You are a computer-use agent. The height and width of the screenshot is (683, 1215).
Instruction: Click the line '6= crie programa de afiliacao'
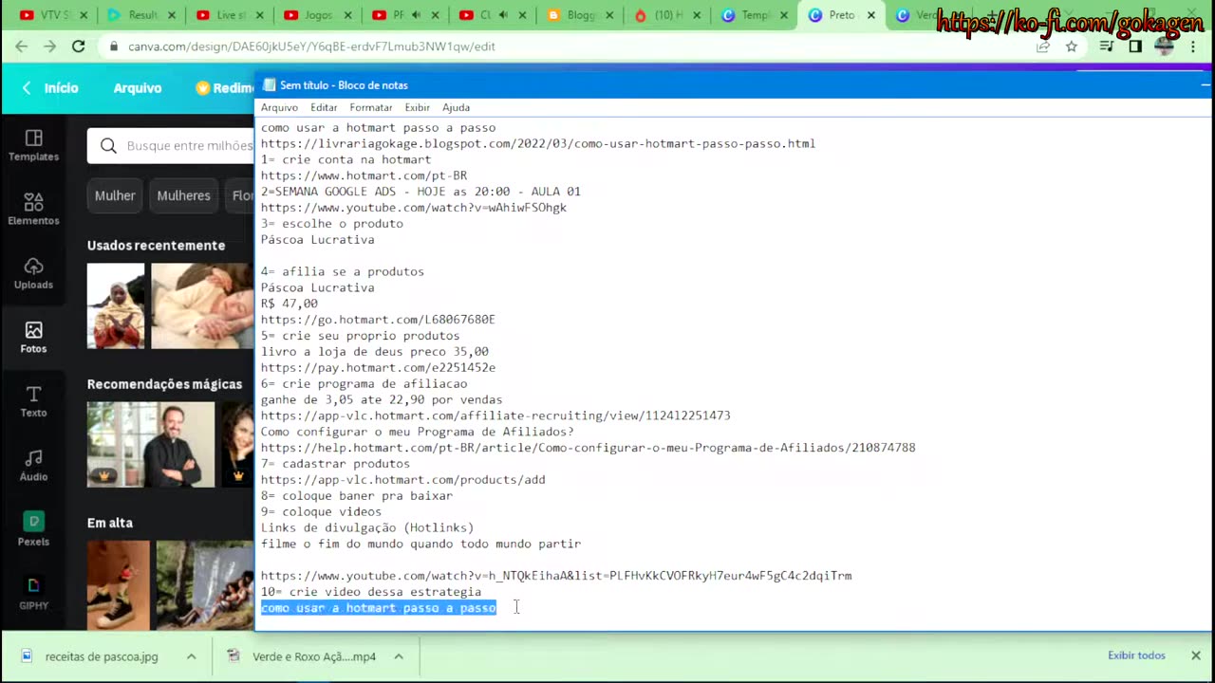pyautogui.click(x=364, y=383)
